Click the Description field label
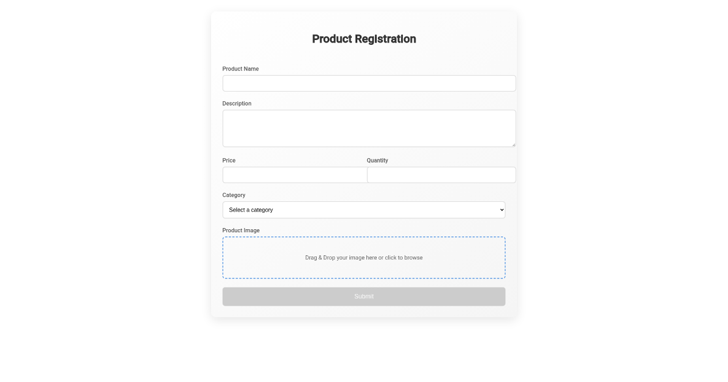 [x=237, y=104]
